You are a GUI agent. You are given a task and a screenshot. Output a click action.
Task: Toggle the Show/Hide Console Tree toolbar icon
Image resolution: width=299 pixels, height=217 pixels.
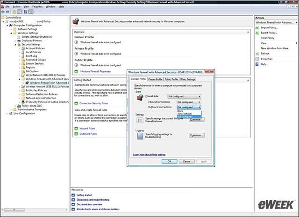click(x=20, y=12)
